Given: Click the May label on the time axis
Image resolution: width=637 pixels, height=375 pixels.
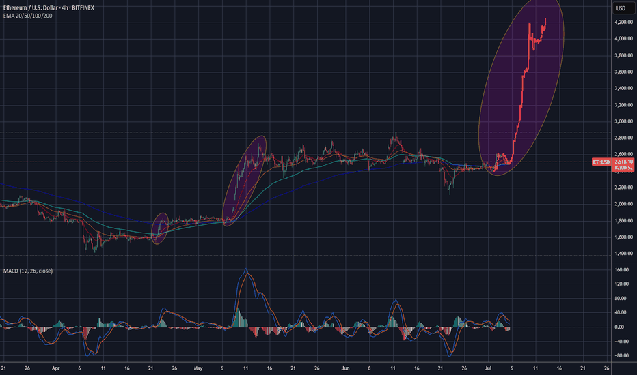Looking at the screenshot, I should coord(198,368).
